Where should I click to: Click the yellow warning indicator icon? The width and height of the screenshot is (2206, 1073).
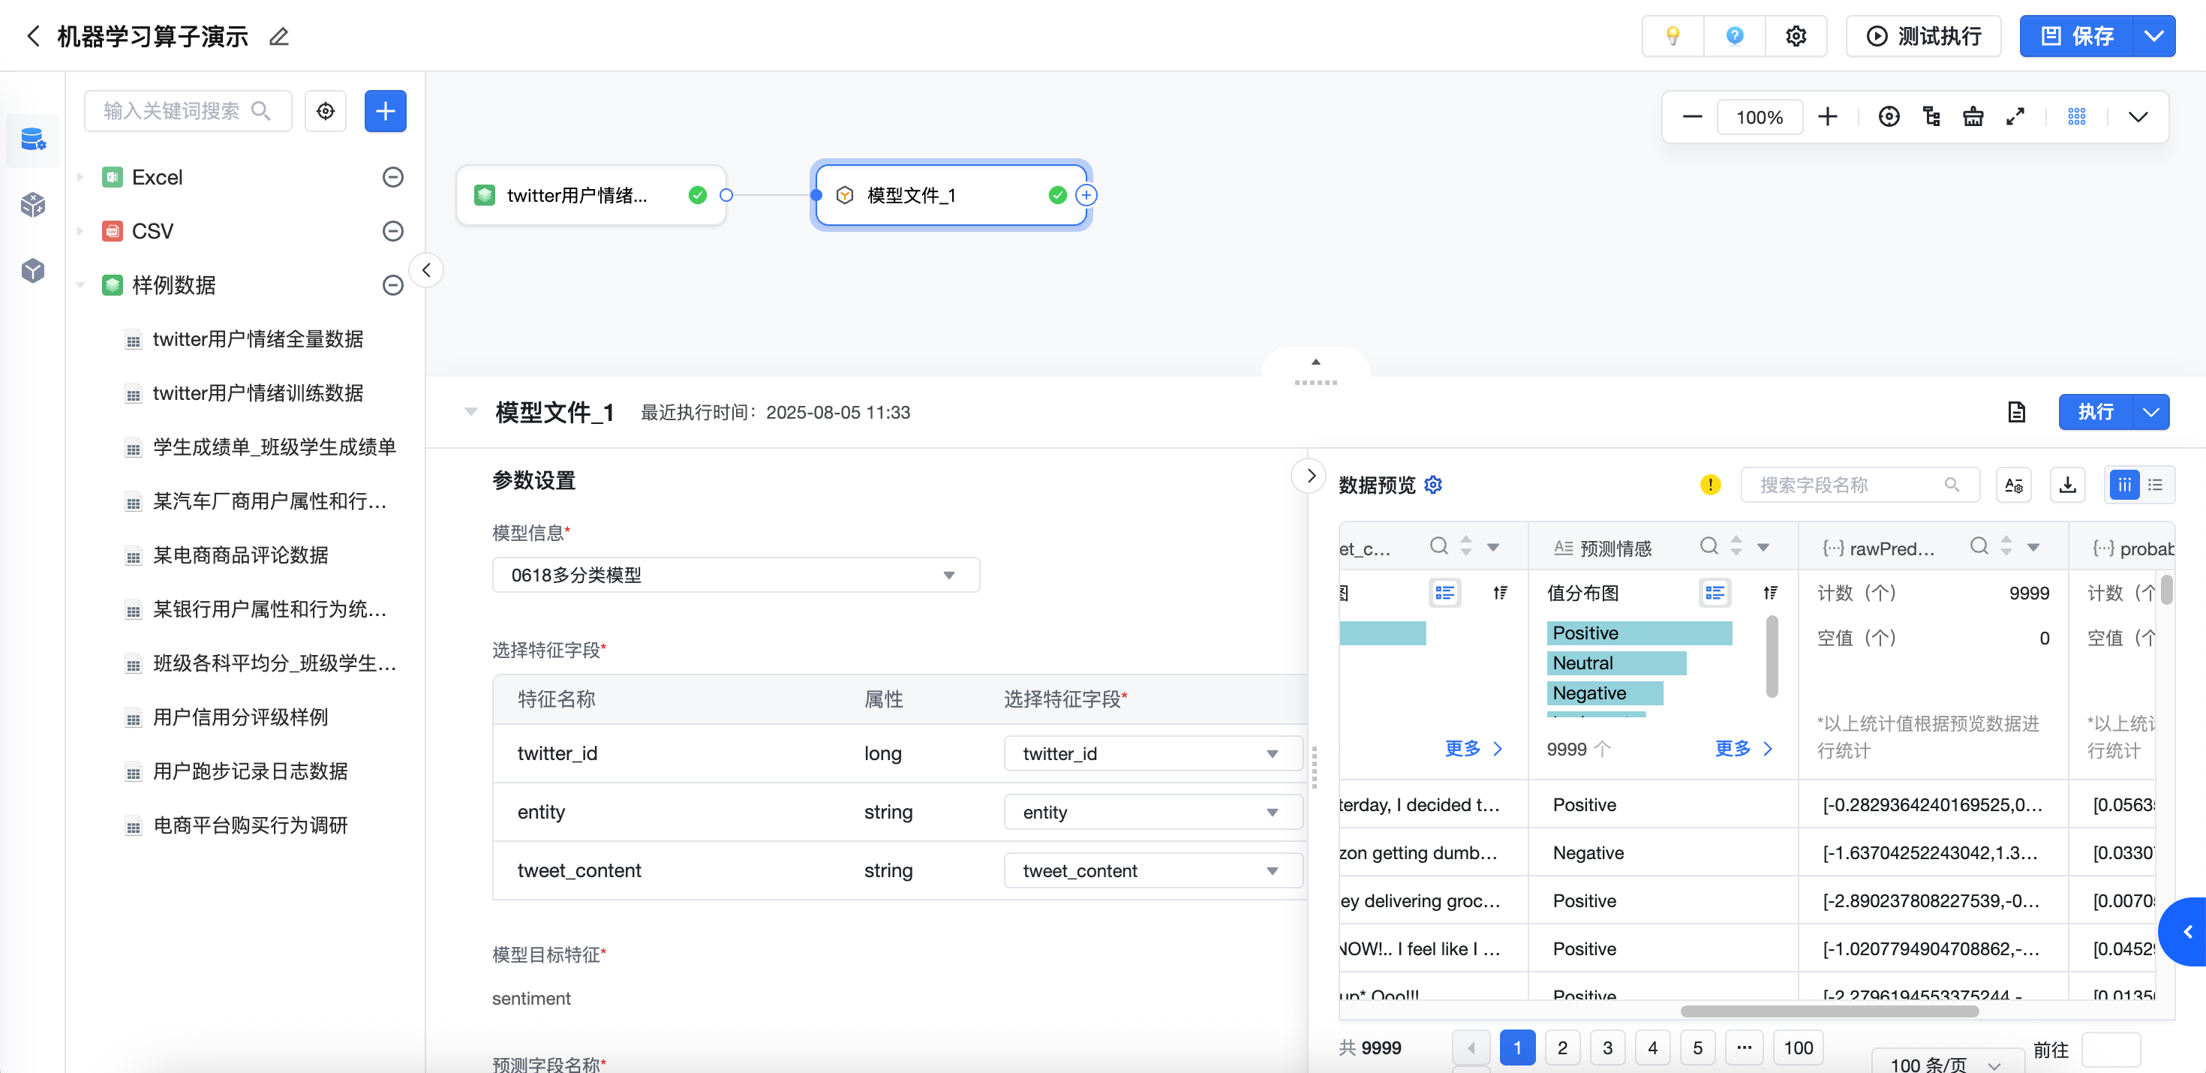tap(1709, 485)
